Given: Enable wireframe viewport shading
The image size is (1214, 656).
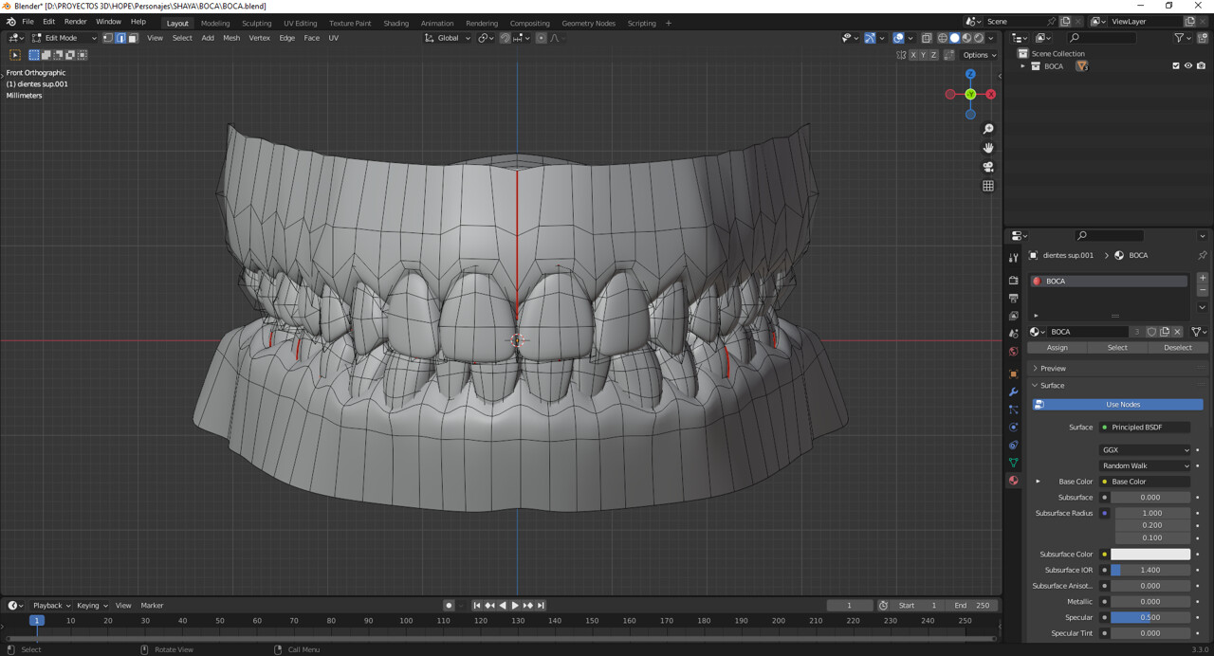Looking at the screenshot, I should coord(942,38).
